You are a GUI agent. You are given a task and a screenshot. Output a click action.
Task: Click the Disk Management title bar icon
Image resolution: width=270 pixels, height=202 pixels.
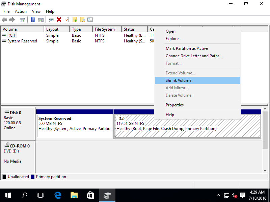coord(3,4)
